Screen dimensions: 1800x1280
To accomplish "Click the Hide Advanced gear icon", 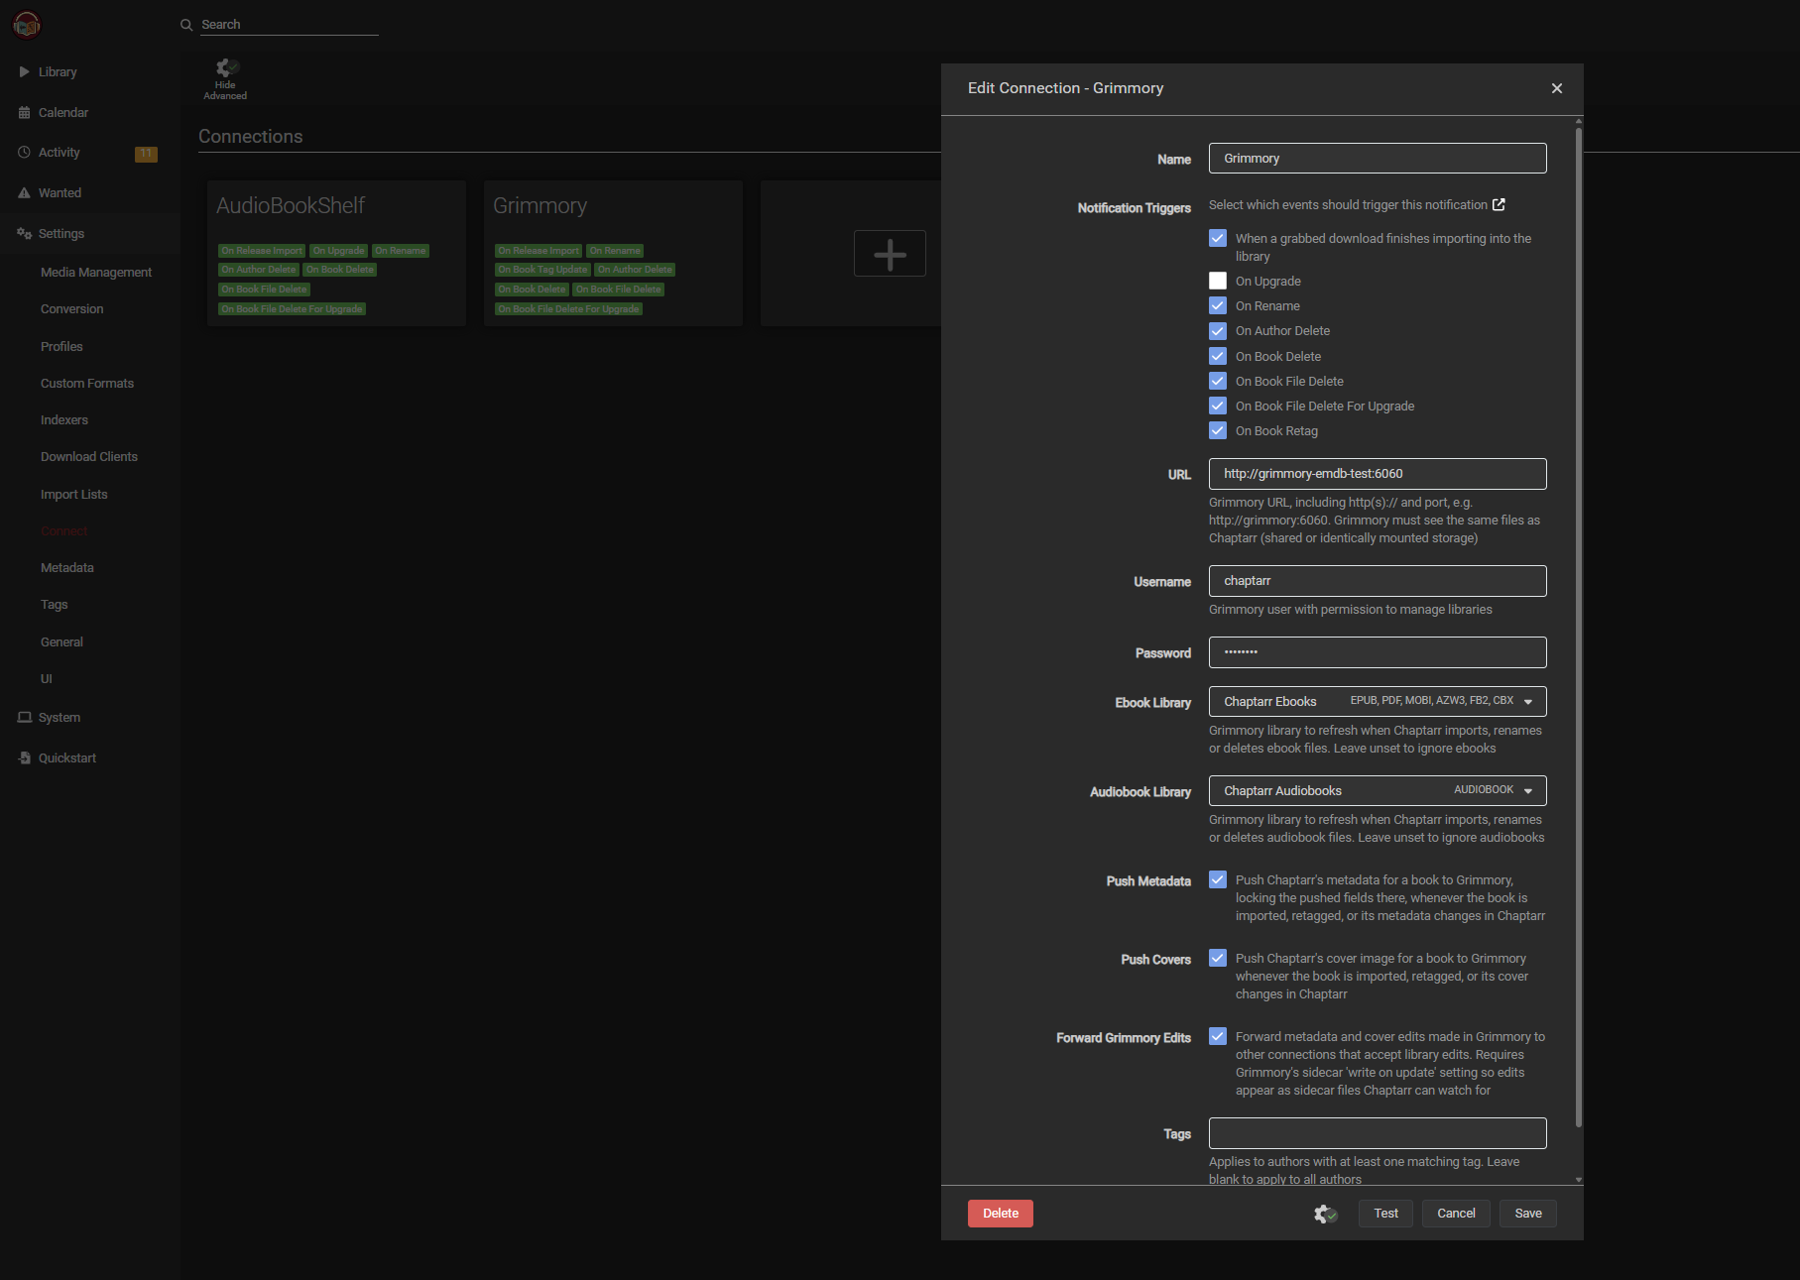I will 225,67.
